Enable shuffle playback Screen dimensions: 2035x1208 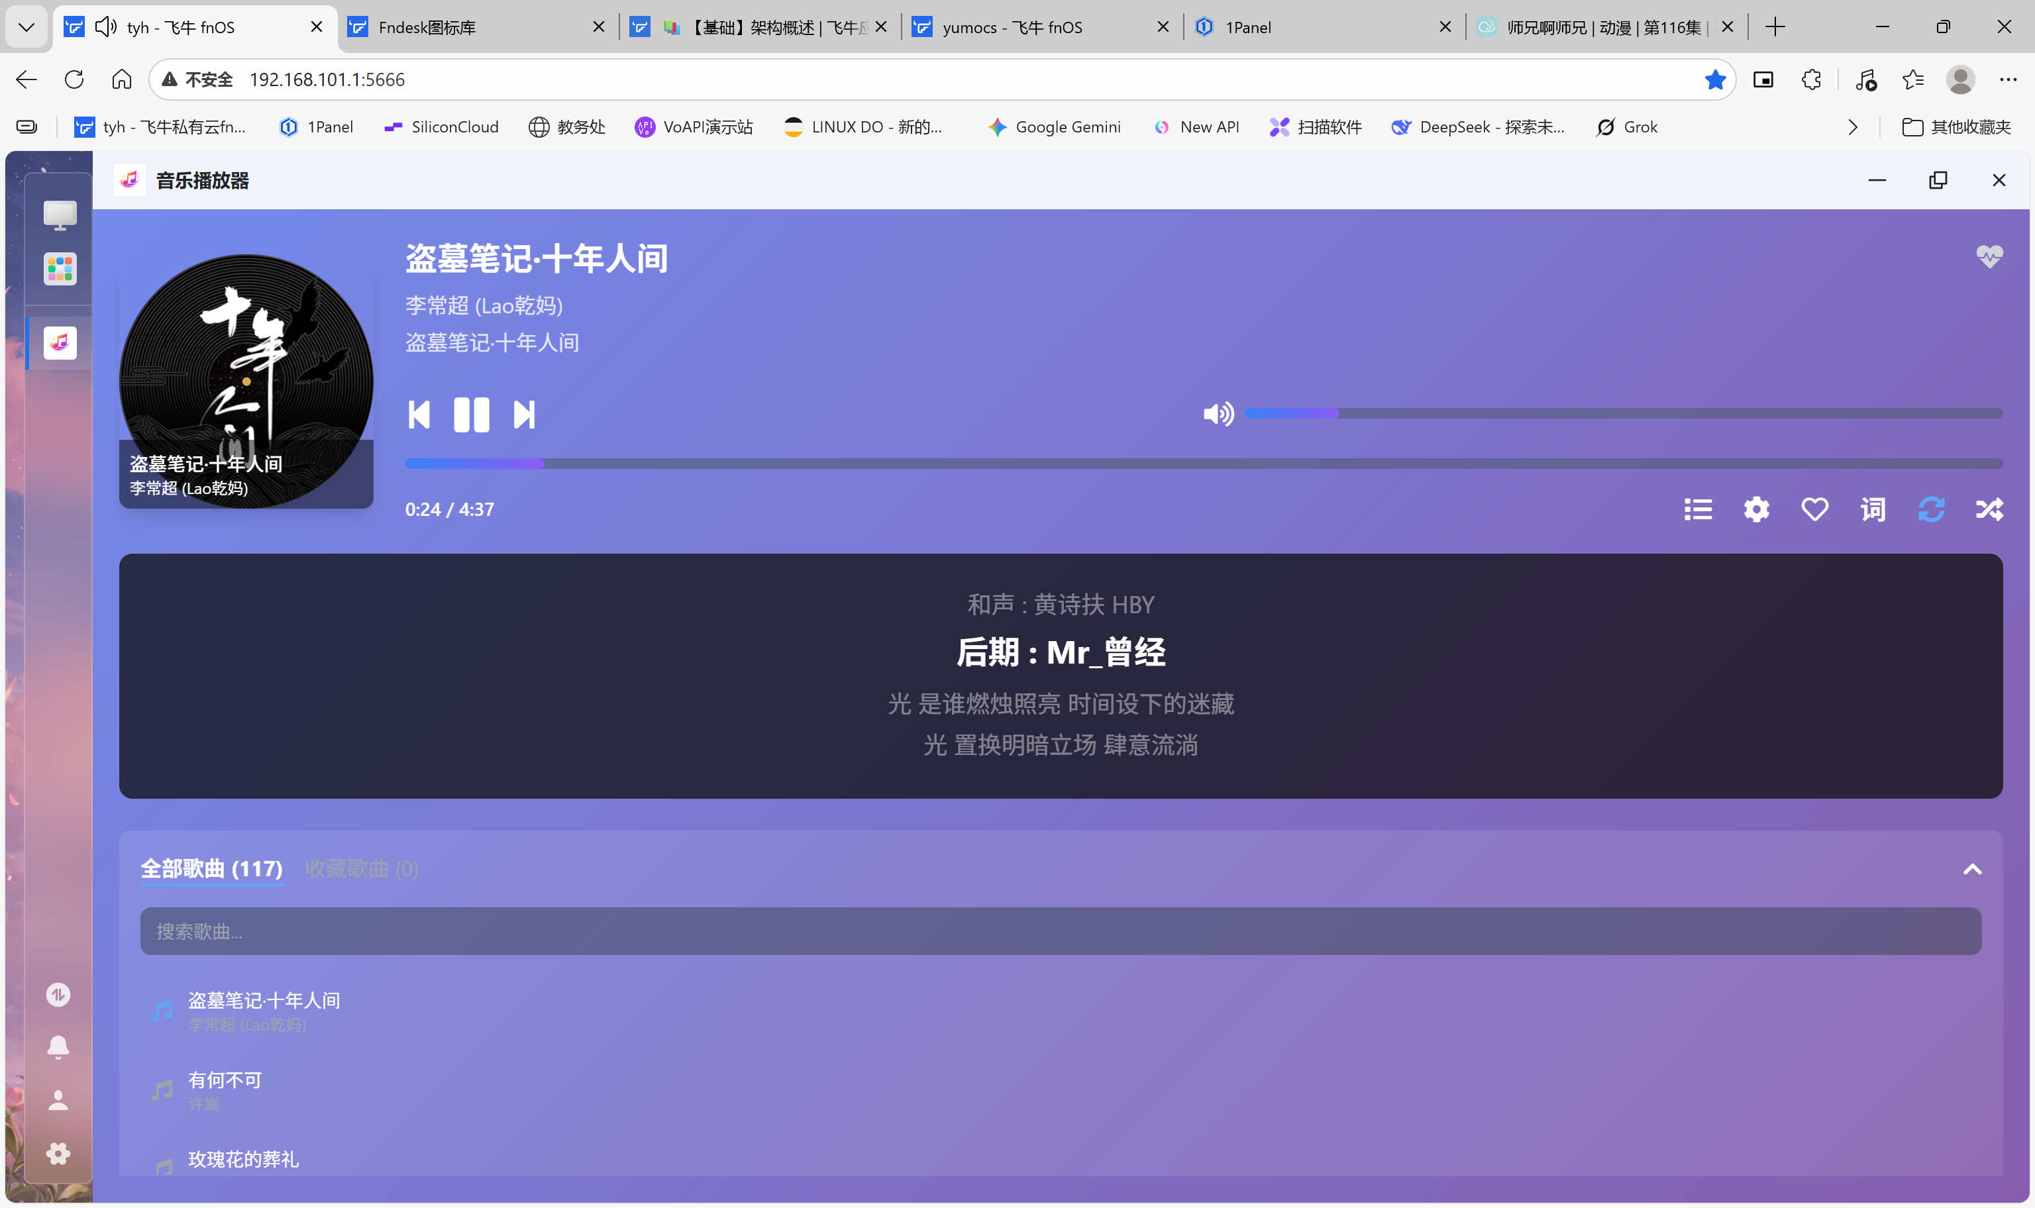(x=1989, y=509)
